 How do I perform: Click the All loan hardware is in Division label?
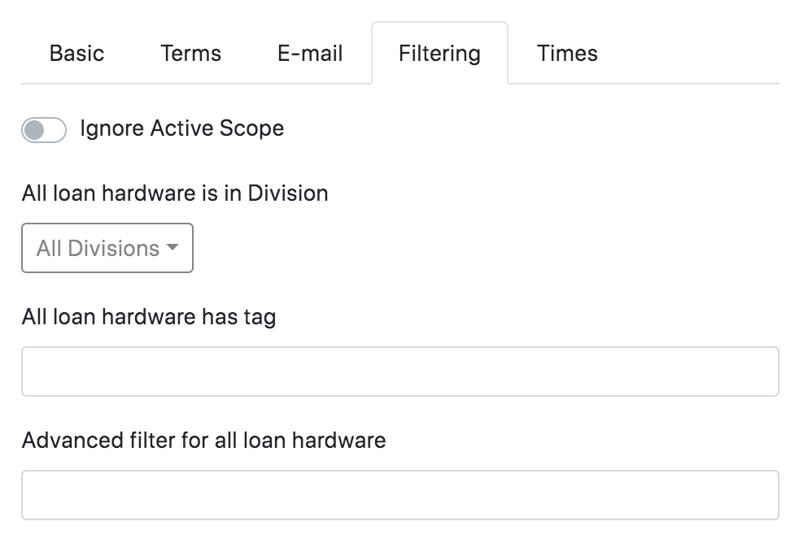click(175, 193)
